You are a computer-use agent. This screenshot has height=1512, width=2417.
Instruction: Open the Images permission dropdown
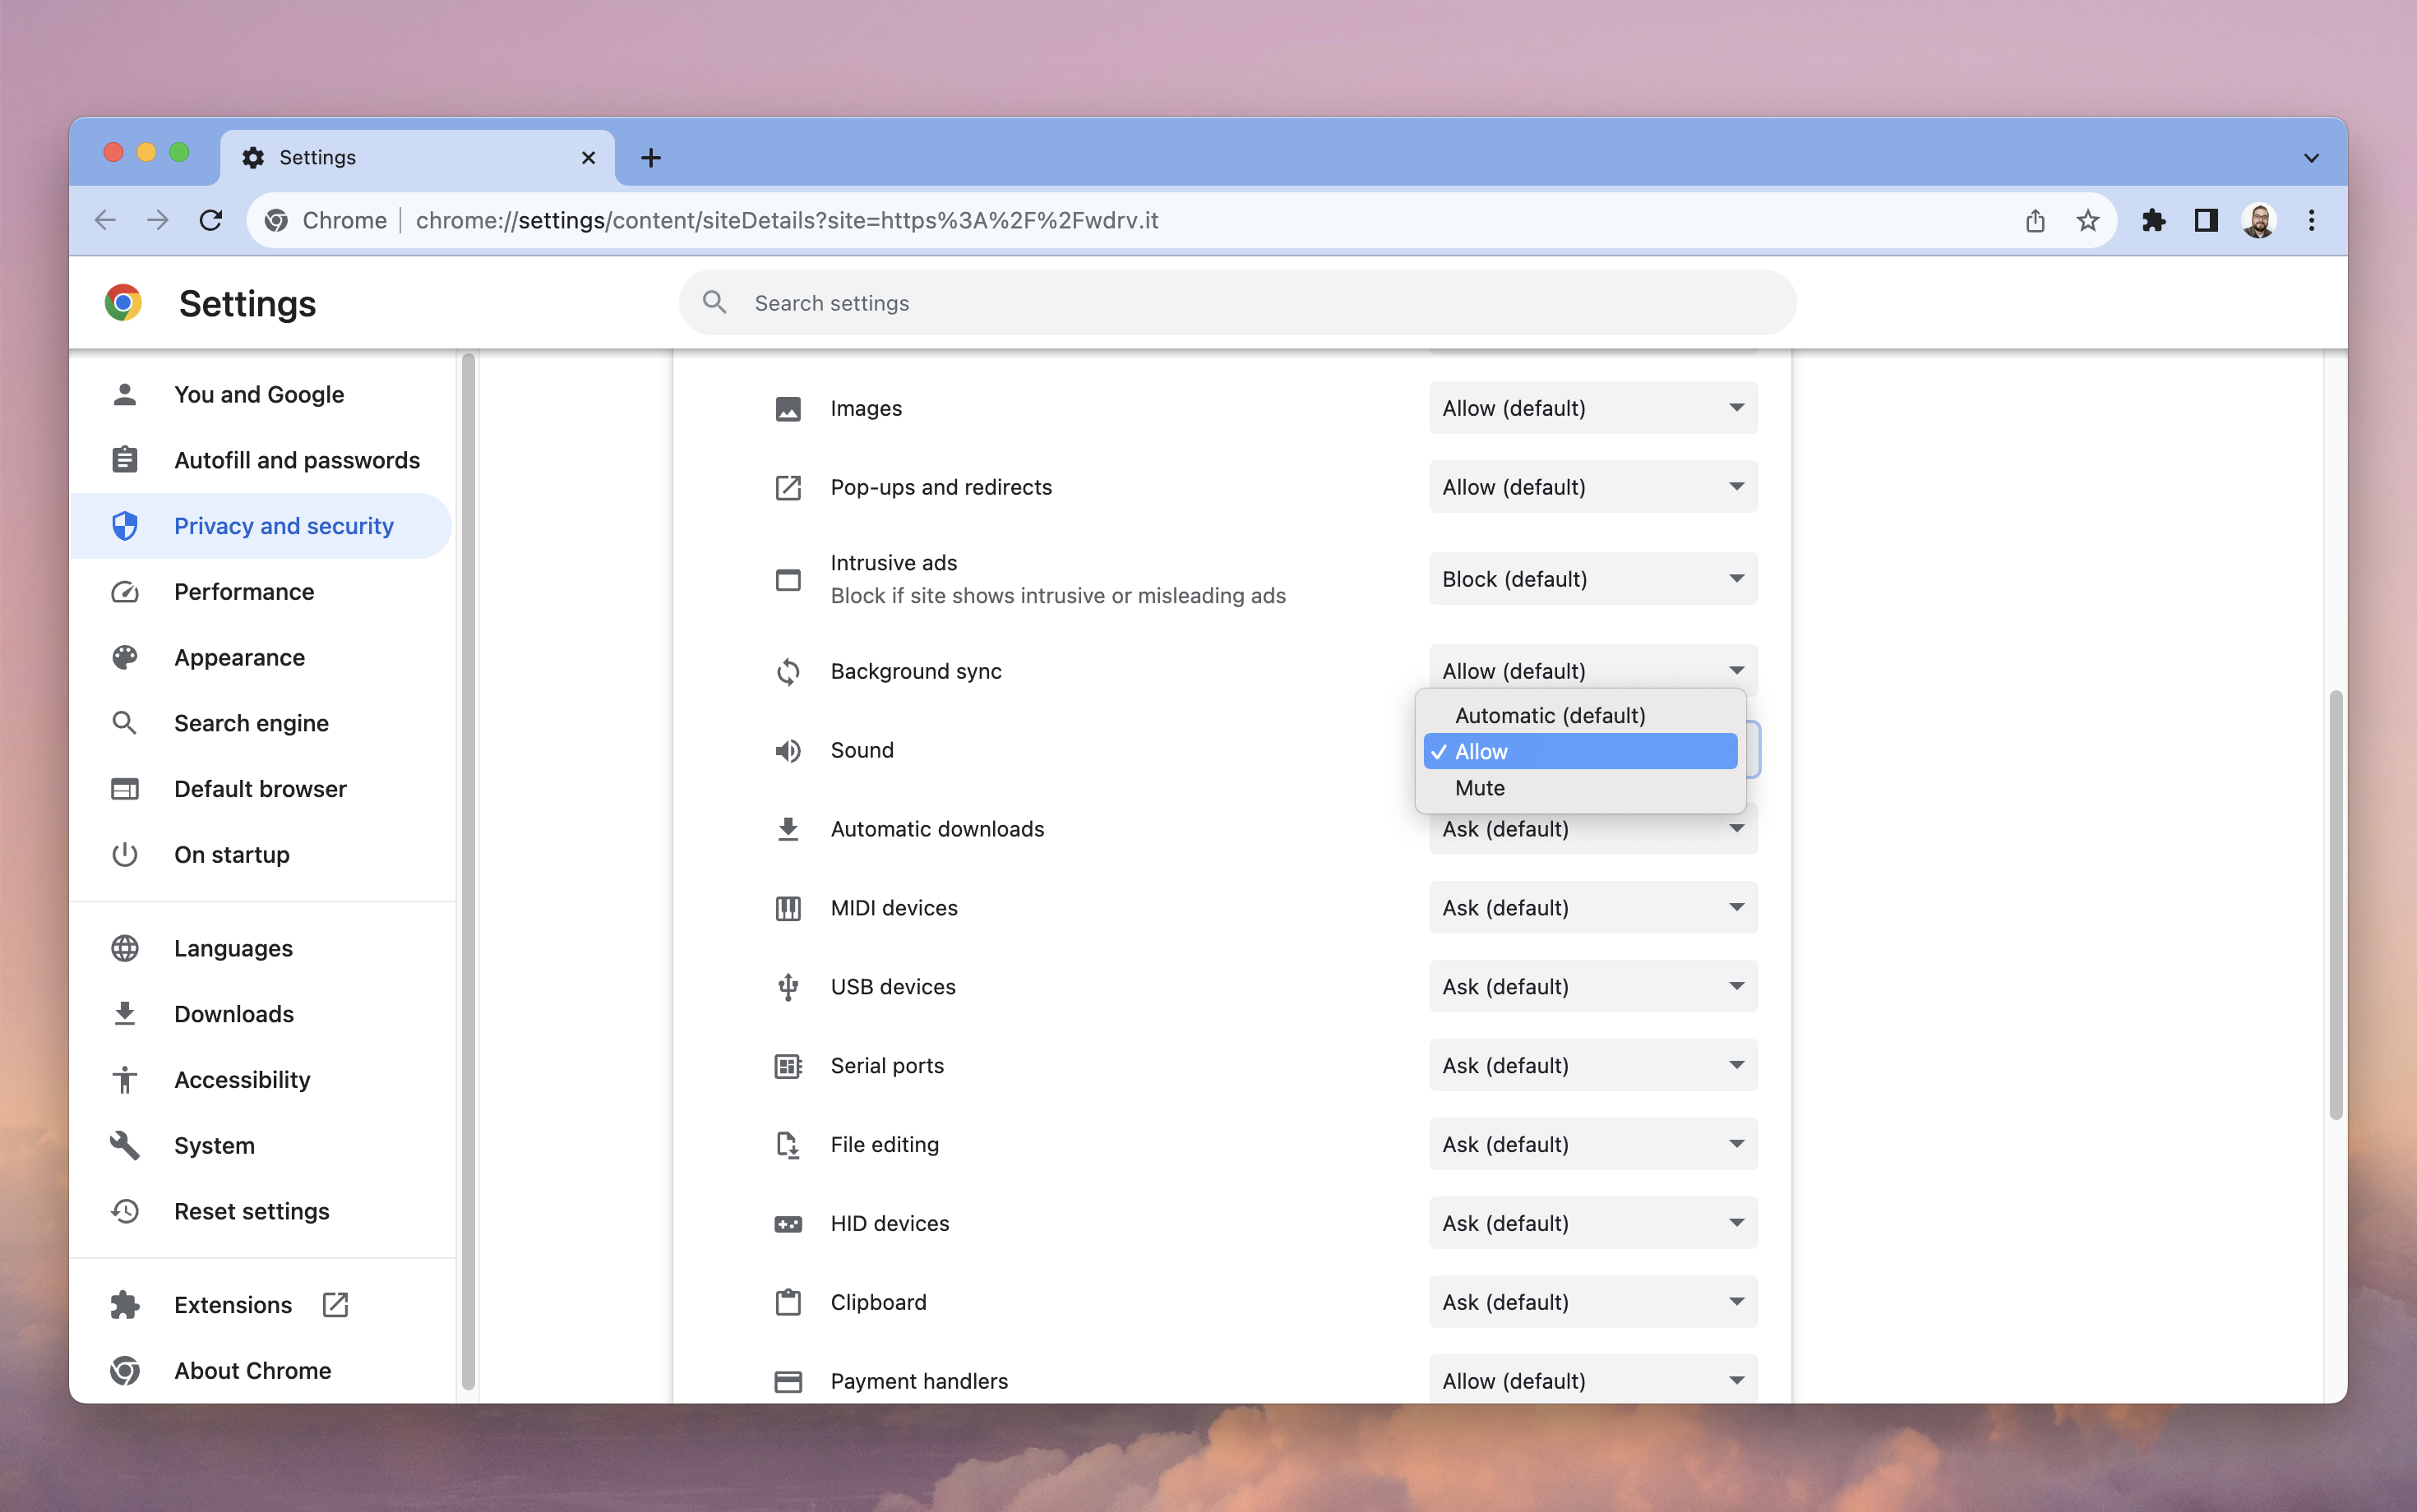click(1592, 408)
